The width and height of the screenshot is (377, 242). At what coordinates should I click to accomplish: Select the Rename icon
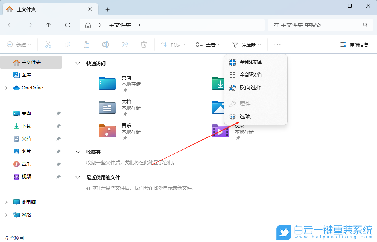[x=106, y=45]
